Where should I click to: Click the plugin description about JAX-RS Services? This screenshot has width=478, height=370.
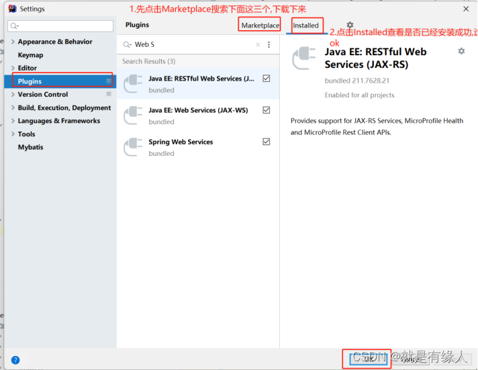[377, 127]
